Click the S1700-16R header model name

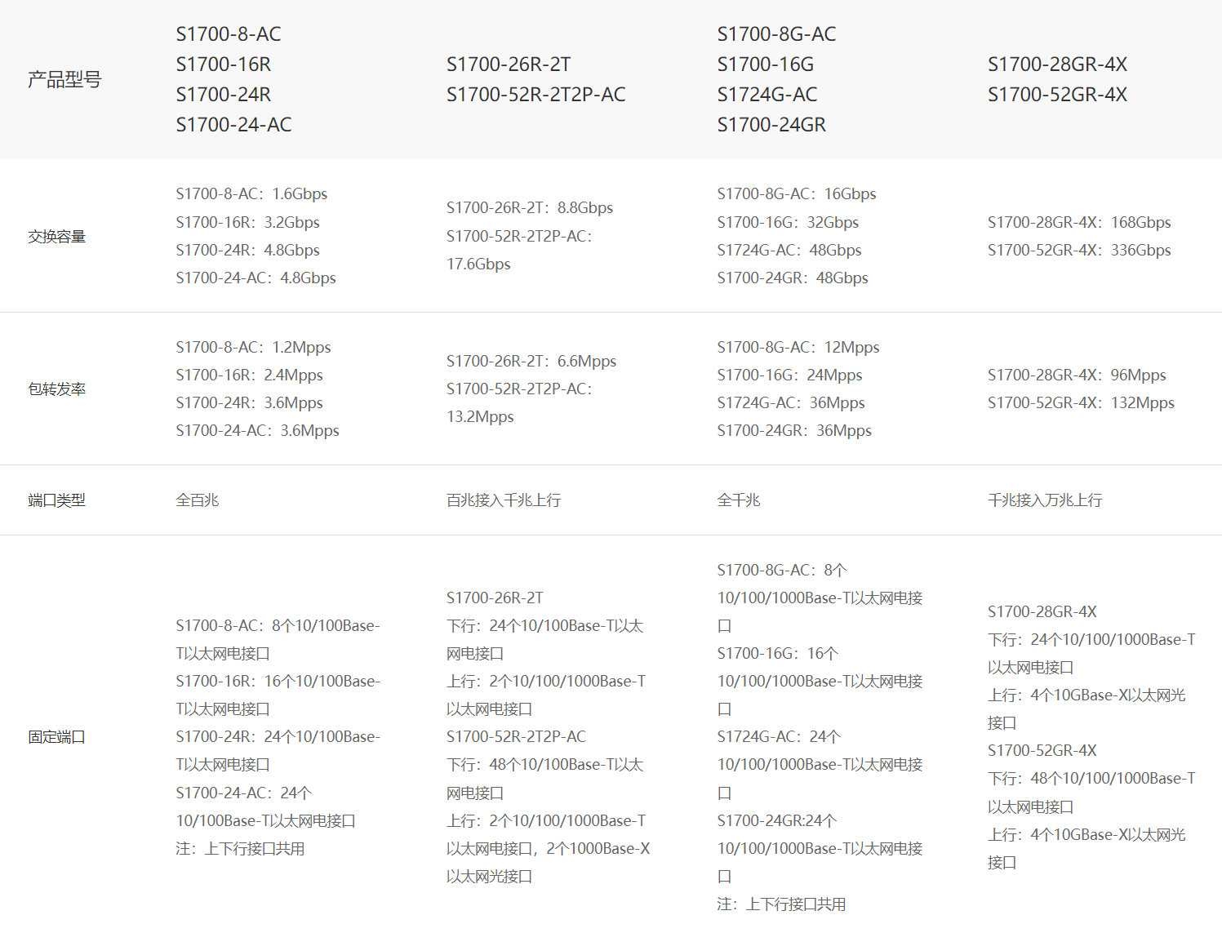coord(223,64)
